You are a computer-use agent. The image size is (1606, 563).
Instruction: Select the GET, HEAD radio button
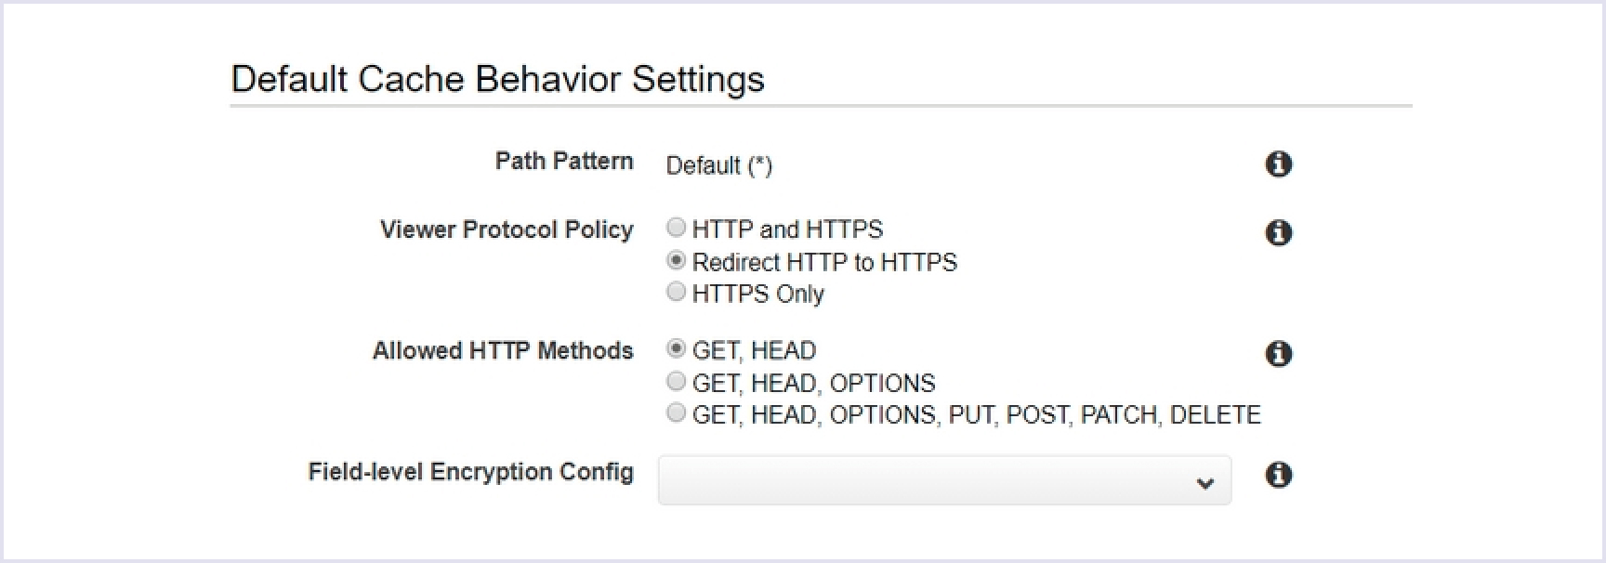(x=677, y=349)
